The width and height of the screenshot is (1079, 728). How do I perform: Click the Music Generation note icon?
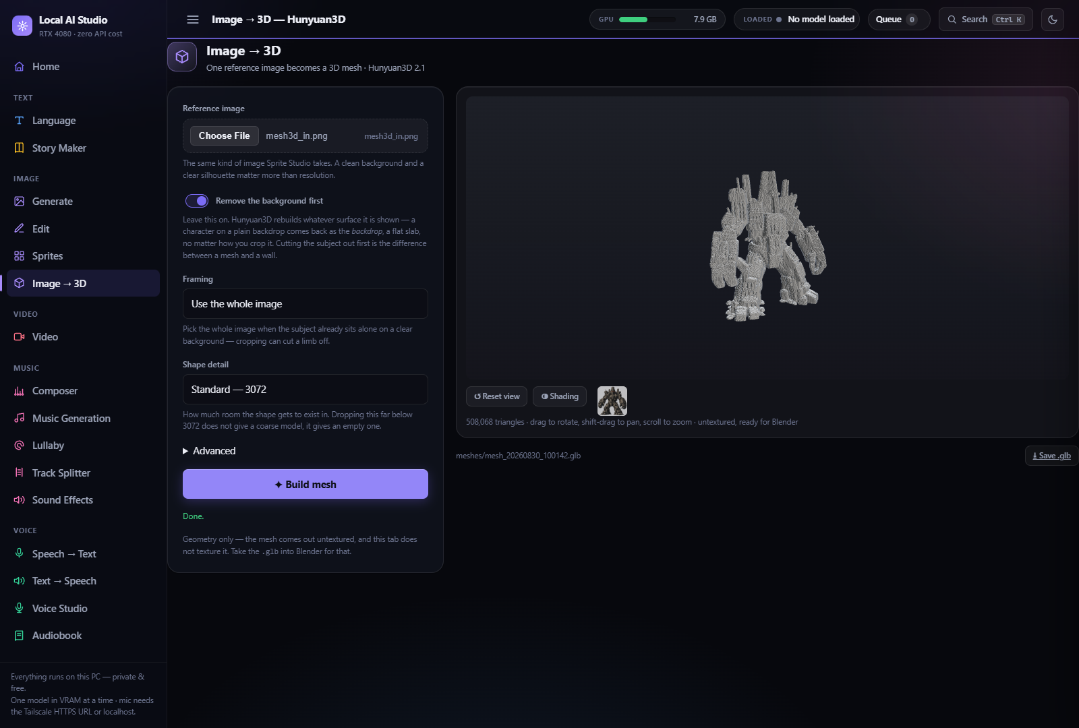click(x=19, y=418)
